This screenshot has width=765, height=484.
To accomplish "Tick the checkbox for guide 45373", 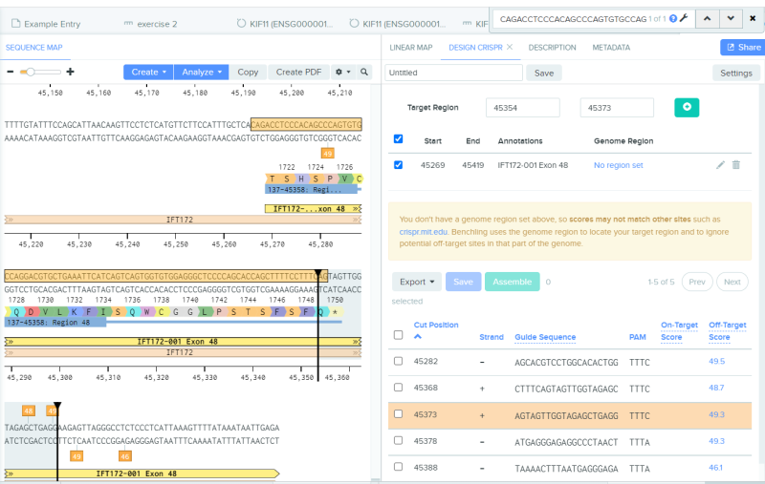I will click(398, 414).
